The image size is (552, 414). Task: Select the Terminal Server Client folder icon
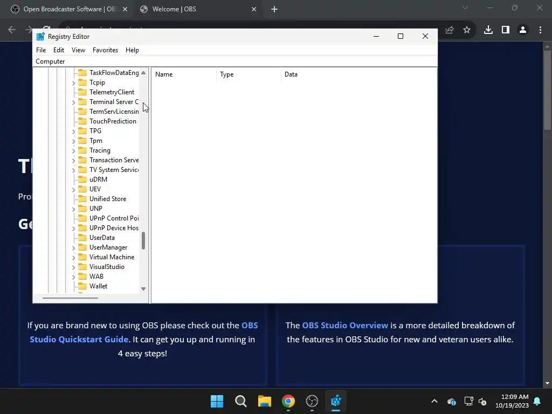point(82,102)
